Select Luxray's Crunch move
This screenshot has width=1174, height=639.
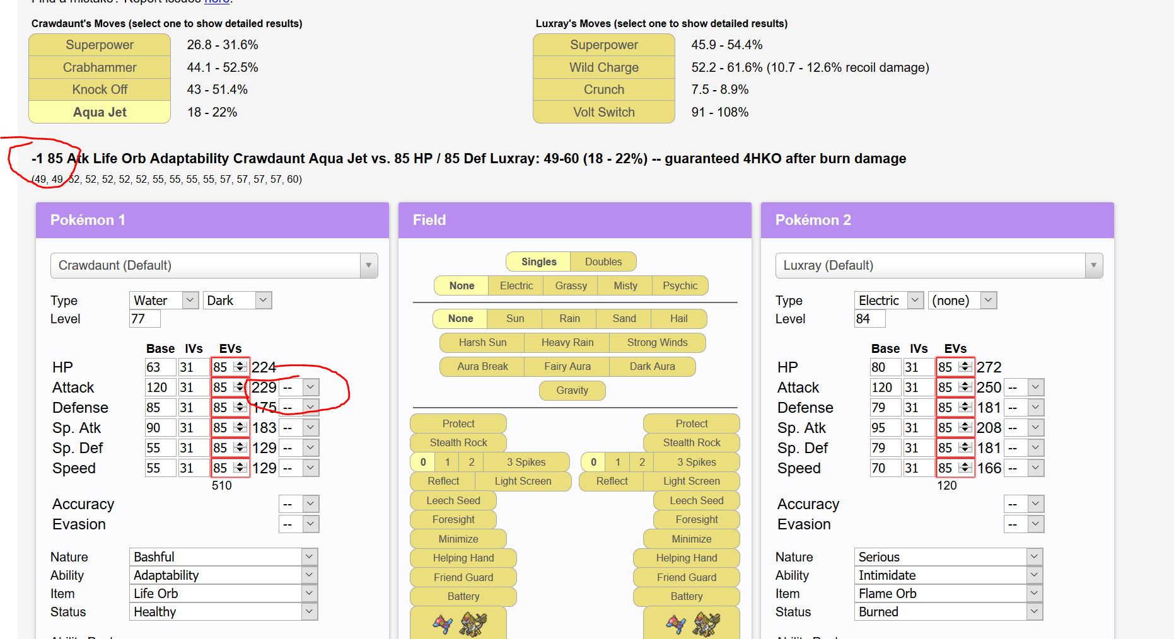click(604, 89)
